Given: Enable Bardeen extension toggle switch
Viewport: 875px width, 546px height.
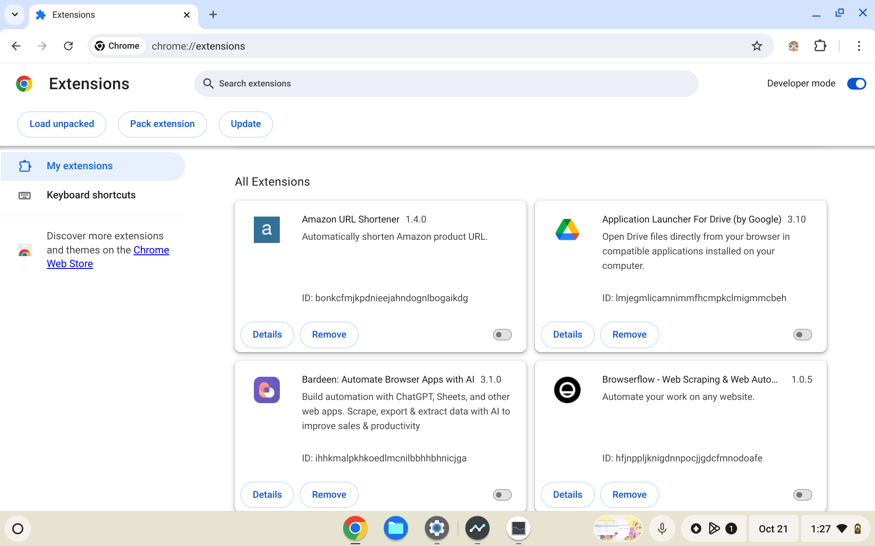Looking at the screenshot, I should 502,495.
